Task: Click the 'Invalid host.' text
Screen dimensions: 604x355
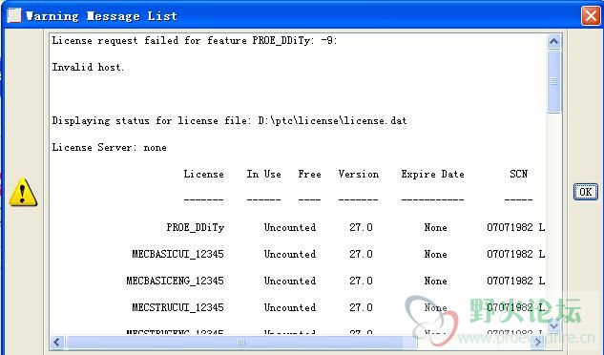Action: point(88,67)
